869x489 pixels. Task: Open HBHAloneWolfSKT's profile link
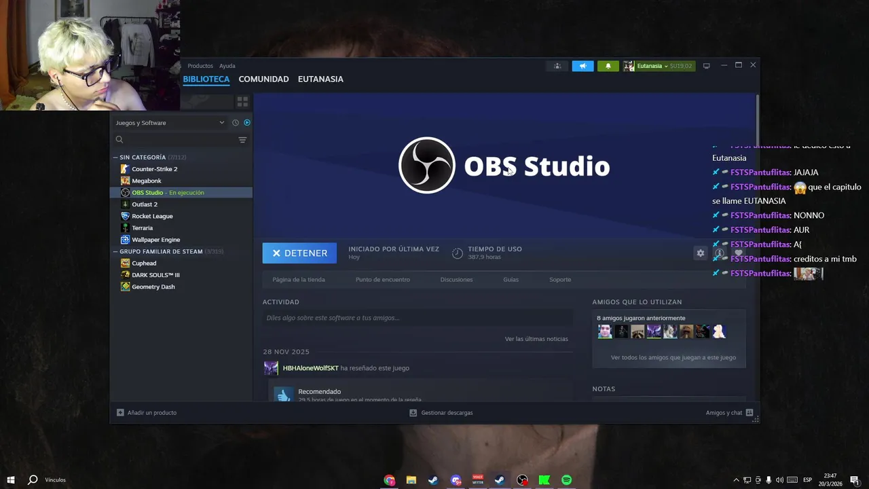click(310, 368)
